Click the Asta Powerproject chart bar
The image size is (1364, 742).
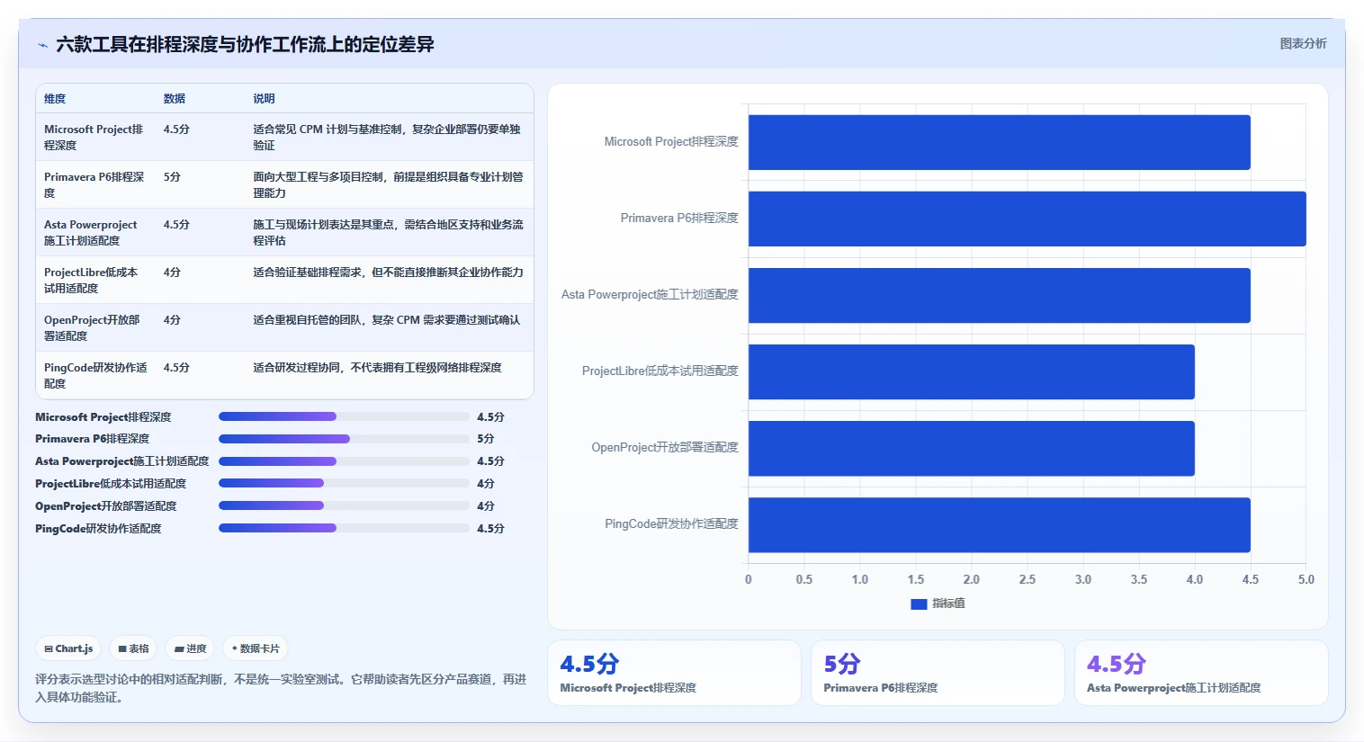pos(999,295)
